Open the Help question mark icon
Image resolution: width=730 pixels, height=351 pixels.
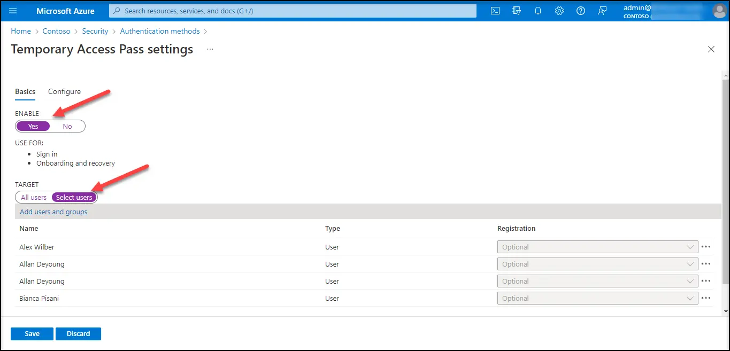(x=581, y=11)
